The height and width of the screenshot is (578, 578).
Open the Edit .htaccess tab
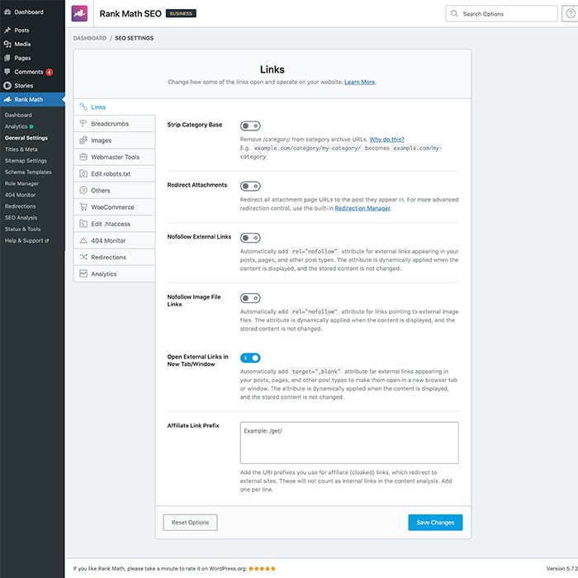pyautogui.click(x=114, y=224)
